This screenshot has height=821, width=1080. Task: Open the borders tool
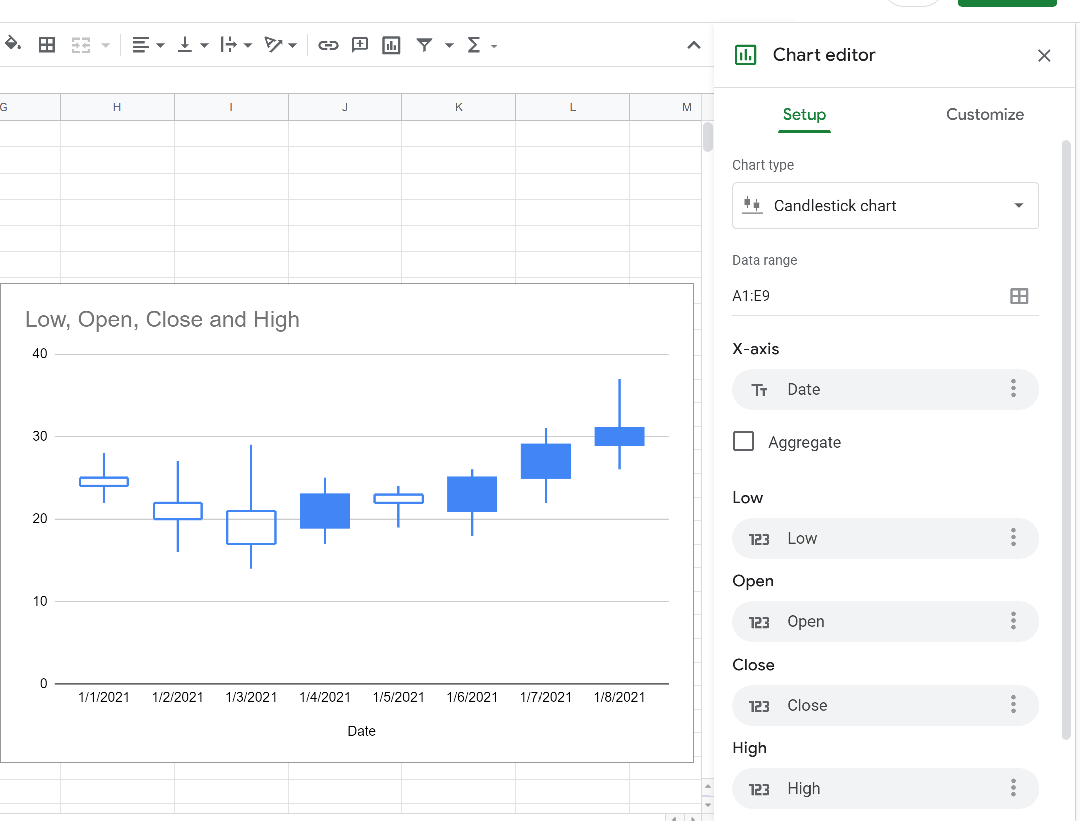(47, 45)
